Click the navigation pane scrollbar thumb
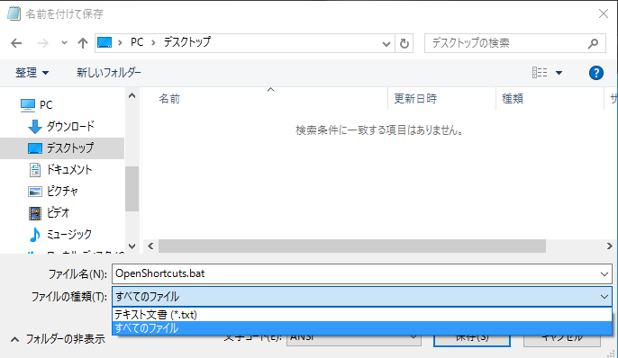 (132, 189)
